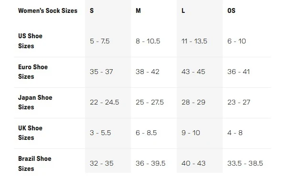Click the Japan Shoe Sizes row label
Viewport: 301px width, 179px height.
click(35, 102)
